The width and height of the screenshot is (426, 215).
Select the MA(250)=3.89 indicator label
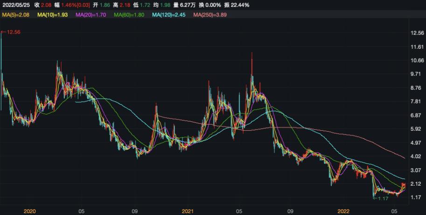[210, 14]
